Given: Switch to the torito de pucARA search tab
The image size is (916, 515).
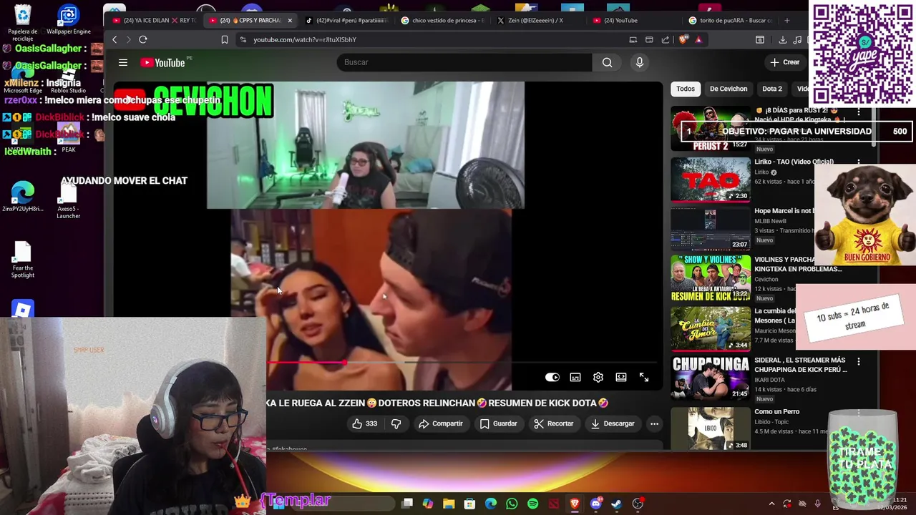Looking at the screenshot, I should click(731, 20).
